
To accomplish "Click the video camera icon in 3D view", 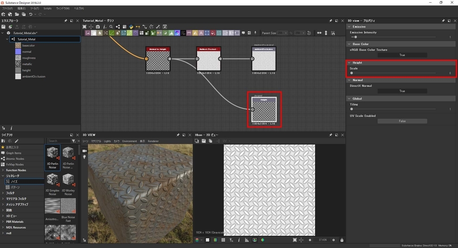I will click(85, 151).
